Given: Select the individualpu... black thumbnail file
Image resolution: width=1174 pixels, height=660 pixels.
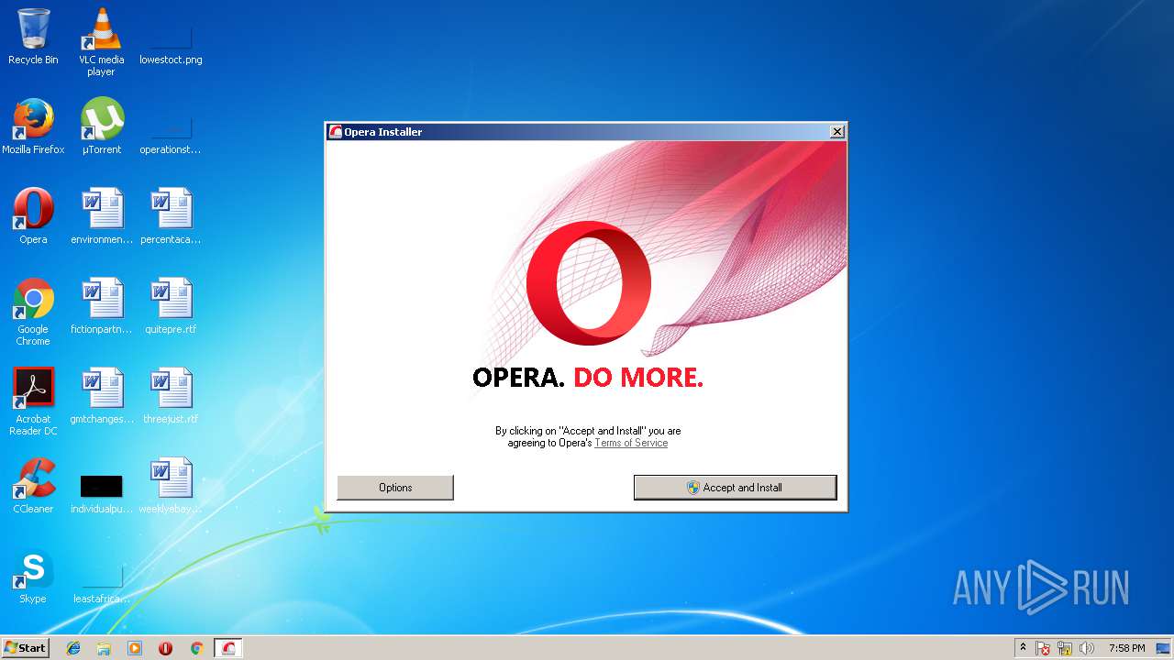Looking at the screenshot, I should pyautogui.click(x=101, y=494).
